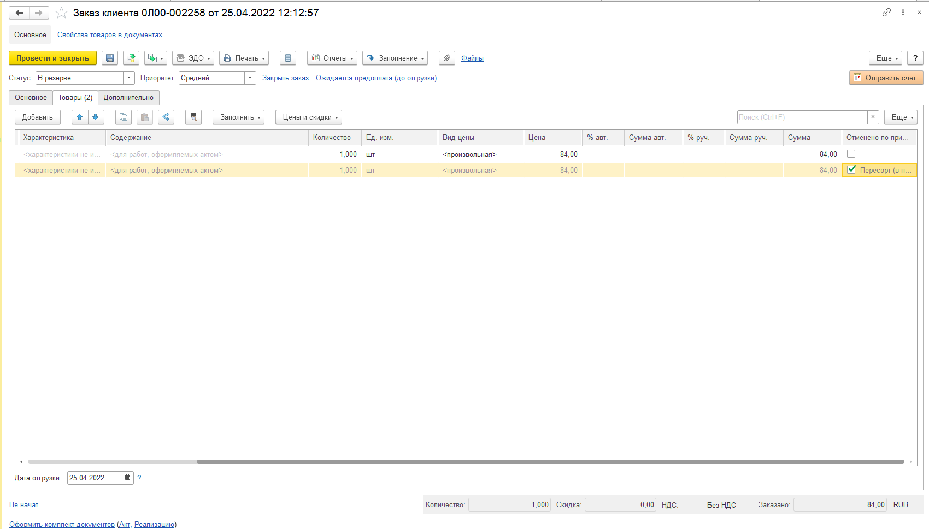The height and width of the screenshot is (529, 929).
Task: Click the barcode search icon
Action: point(193,117)
